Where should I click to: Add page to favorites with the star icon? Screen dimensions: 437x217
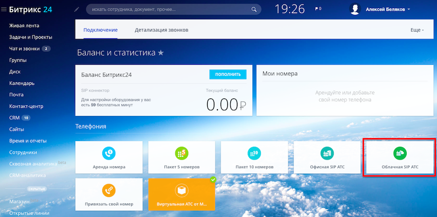click(161, 52)
